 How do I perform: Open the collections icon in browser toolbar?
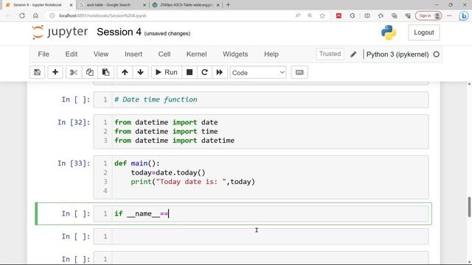[x=395, y=15]
